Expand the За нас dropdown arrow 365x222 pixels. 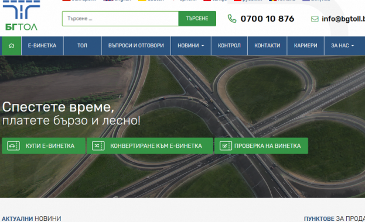pos(353,46)
